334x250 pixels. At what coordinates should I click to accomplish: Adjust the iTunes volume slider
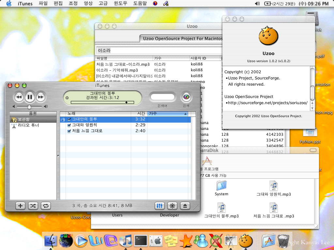(29, 107)
